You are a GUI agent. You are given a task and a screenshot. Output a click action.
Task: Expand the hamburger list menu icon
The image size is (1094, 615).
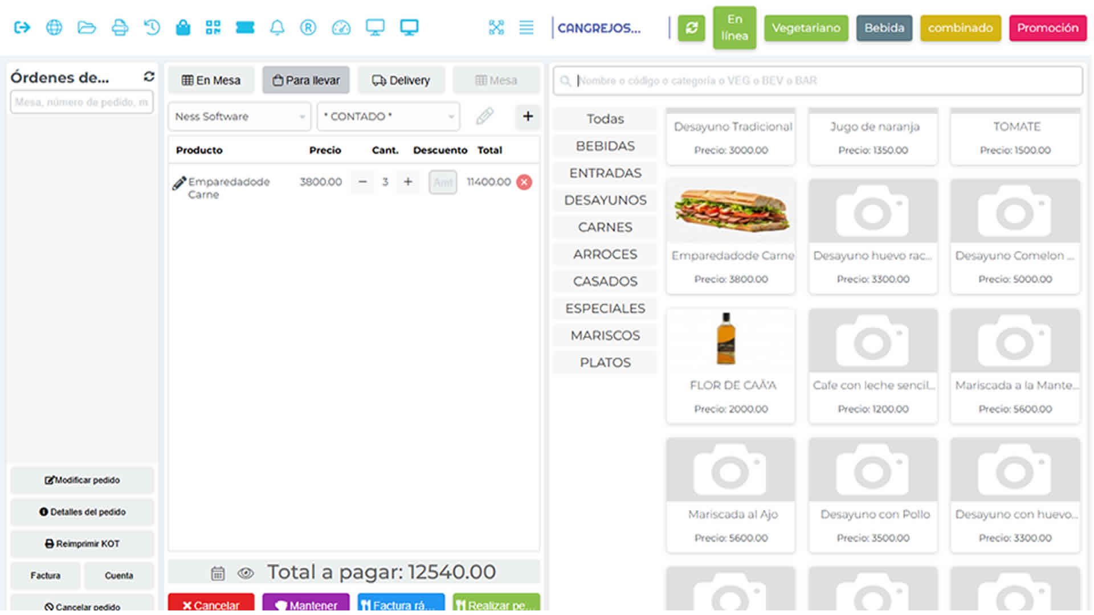526,27
